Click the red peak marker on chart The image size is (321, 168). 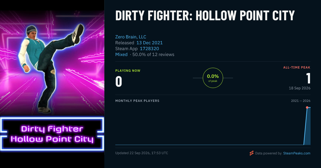(307, 107)
